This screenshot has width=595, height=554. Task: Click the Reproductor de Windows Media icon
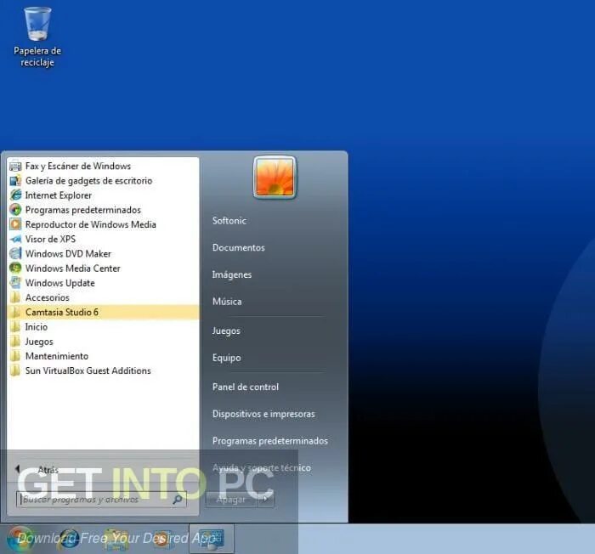pyautogui.click(x=15, y=224)
